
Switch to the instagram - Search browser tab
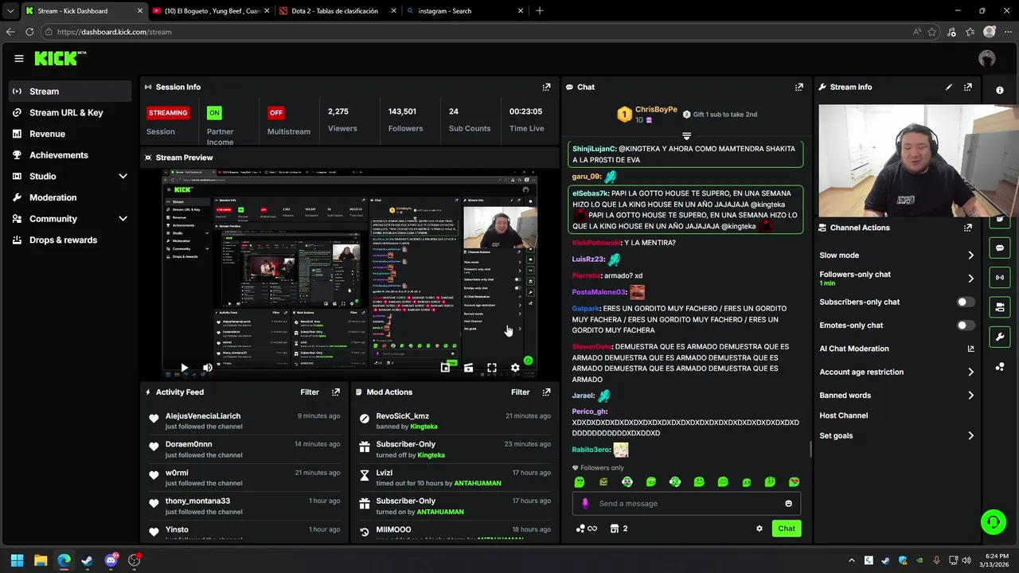[x=466, y=11]
